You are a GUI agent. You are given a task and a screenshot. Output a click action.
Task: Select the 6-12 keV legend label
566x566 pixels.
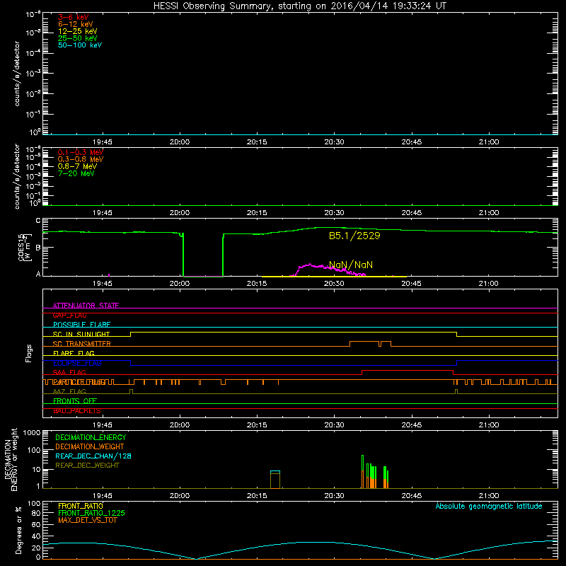[x=76, y=24]
